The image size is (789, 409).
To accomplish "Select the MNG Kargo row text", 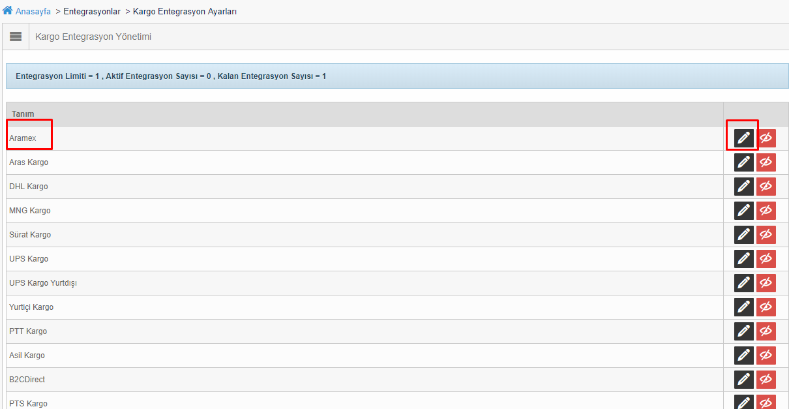I will [30, 211].
